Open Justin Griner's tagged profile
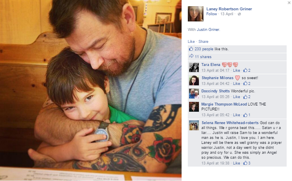 coord(208,29)
